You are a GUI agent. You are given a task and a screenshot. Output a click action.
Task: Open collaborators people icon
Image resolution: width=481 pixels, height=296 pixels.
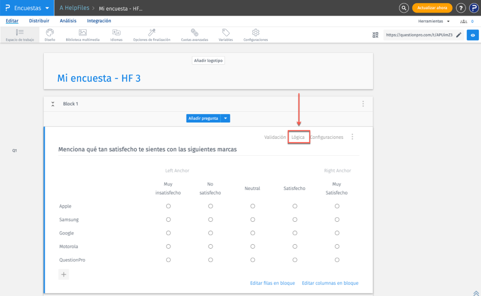pyautogui.click(x=463, y=21)
